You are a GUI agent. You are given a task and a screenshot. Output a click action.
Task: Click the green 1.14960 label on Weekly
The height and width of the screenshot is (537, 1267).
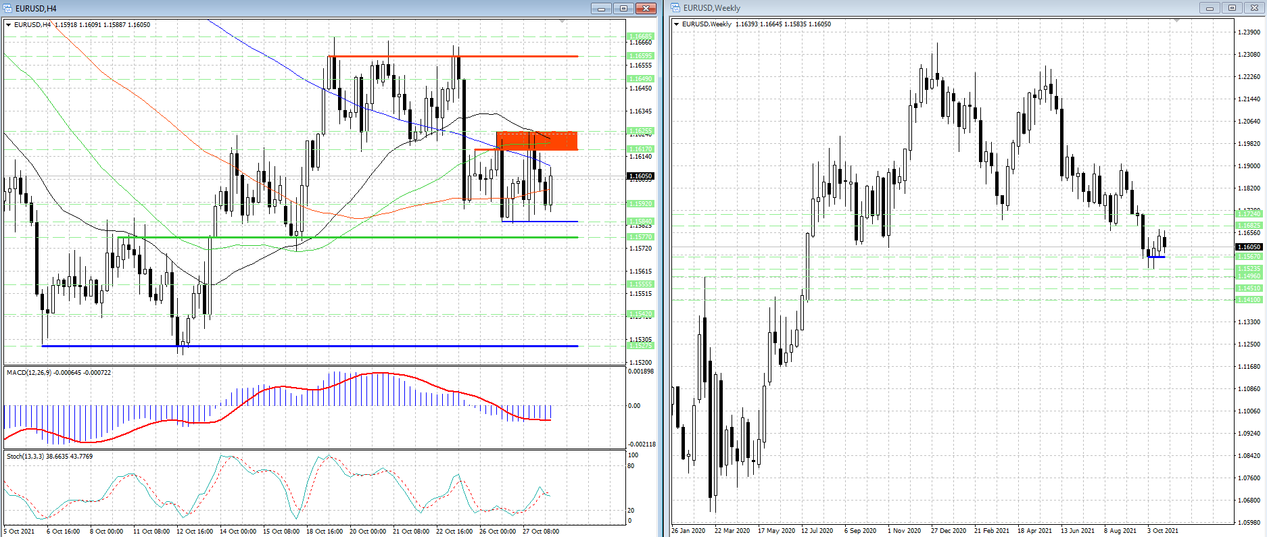tap(1249, 276)
